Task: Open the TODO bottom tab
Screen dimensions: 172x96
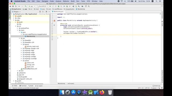Action: [15, 86]
